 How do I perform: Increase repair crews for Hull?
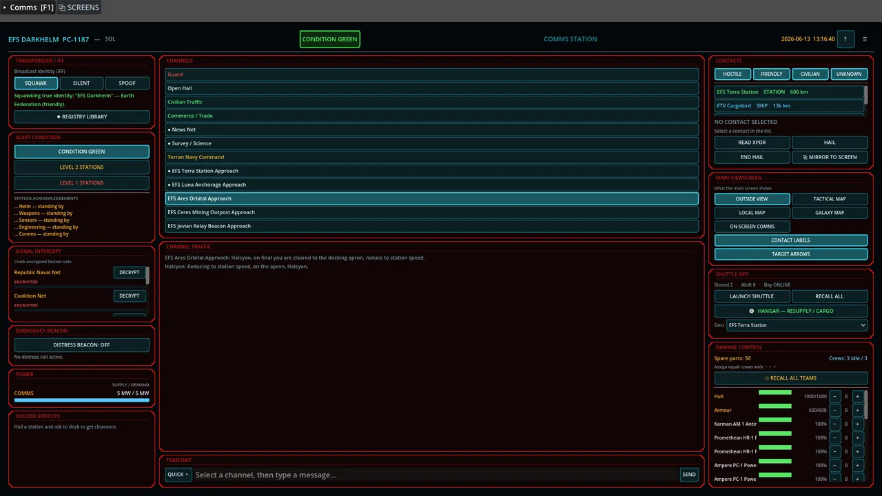[x=857, y=396]
